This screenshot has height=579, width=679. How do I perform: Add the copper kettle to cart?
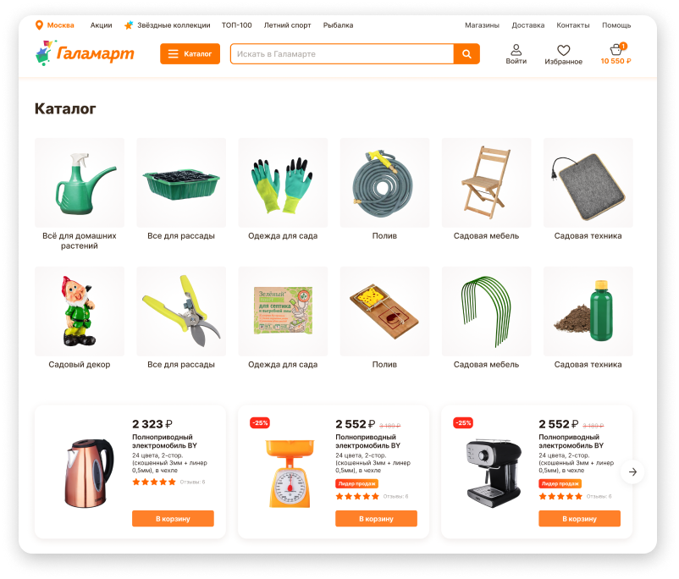[173, 518]
